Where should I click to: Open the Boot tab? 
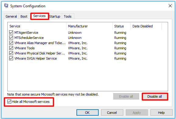pyautogui.click(x=24, y=16)
